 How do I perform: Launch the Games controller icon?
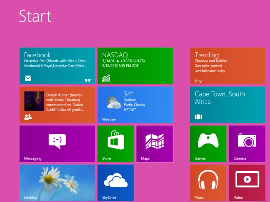point(208,140)
